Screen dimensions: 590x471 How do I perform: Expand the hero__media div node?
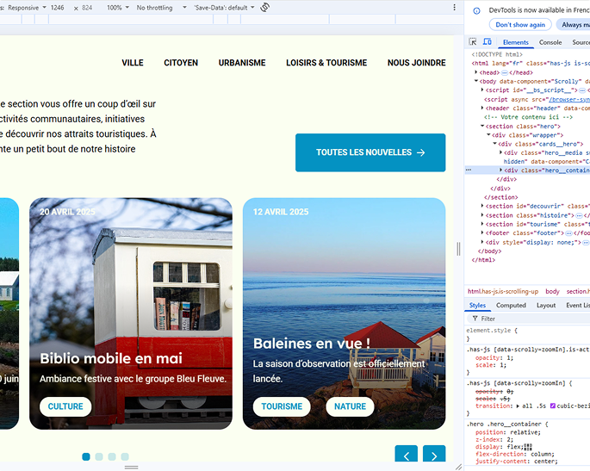coord(500,152)
